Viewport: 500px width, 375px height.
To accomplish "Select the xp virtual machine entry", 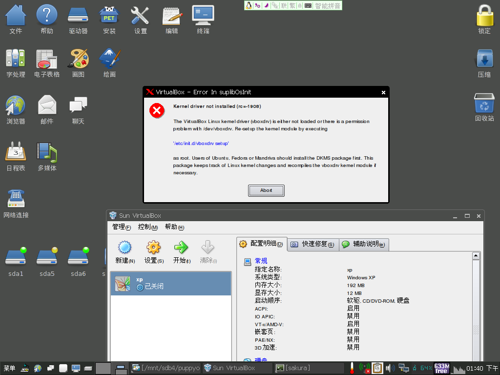I will [171, 284].
